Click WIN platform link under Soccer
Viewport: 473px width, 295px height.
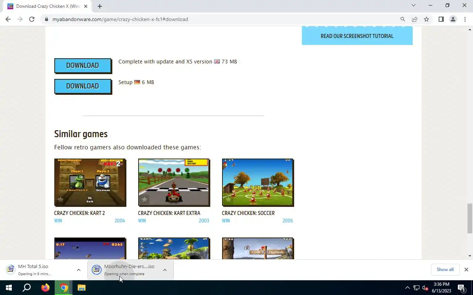[226, 221]
